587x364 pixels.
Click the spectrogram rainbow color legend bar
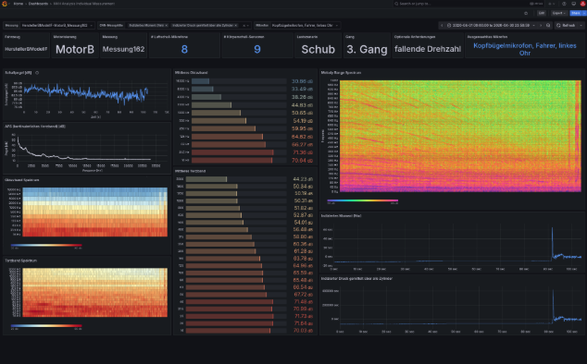(363, 200)
